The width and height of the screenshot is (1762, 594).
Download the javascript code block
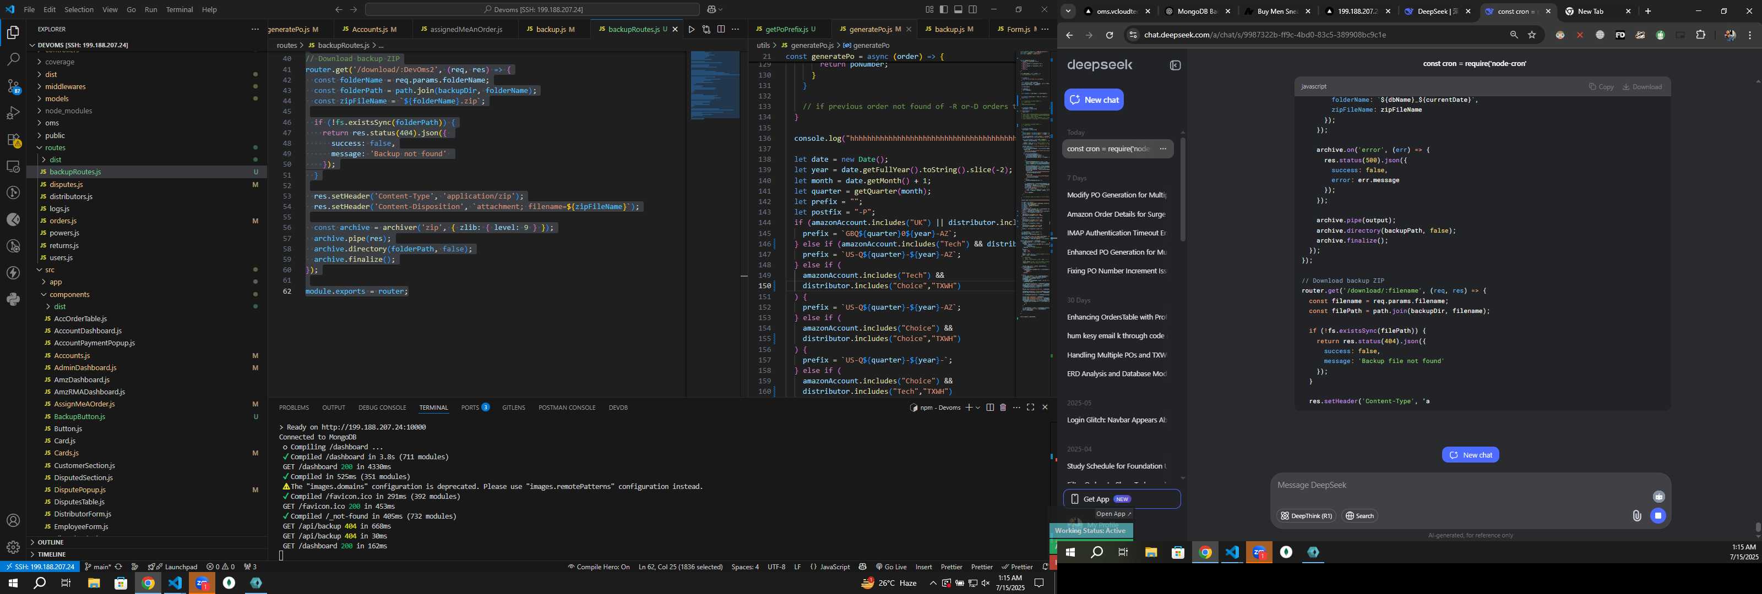pyautogui.click(x=1643, y=87)
